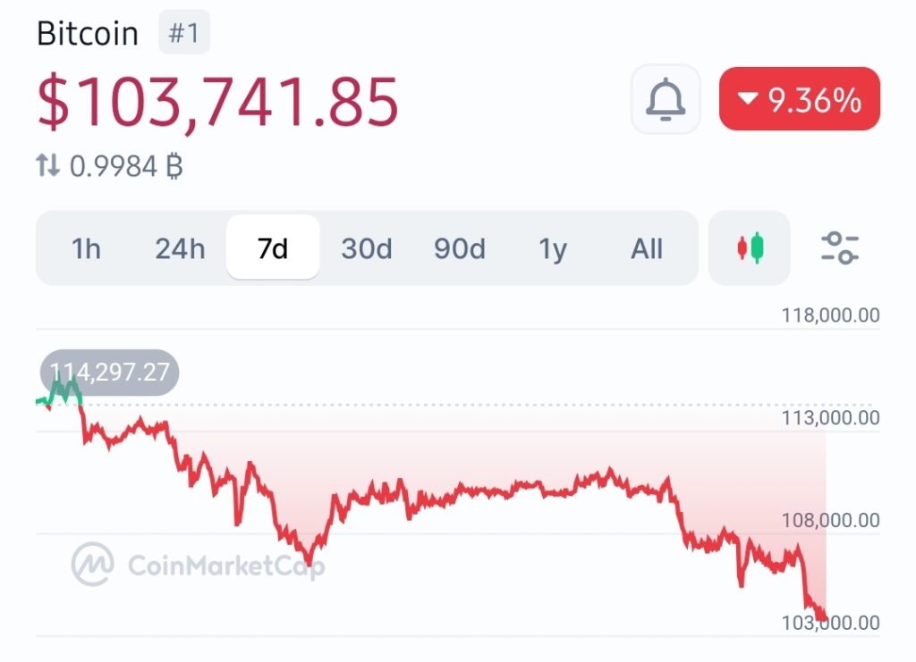
Task: Show the 30d price chart
Action: (x=367, y=248)
